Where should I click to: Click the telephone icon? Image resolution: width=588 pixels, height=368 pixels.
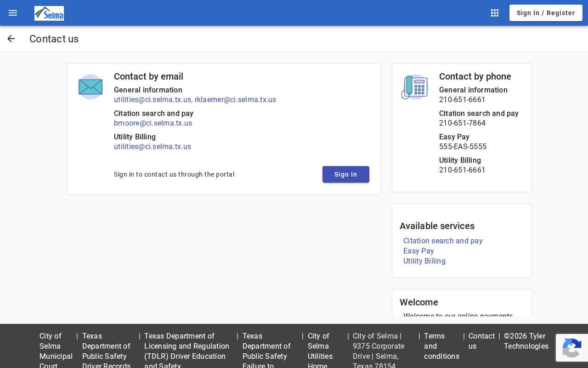pos(415,87)
